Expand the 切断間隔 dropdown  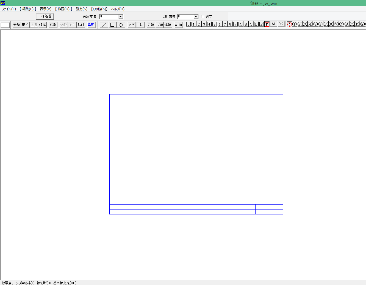(x=196, y=17)
